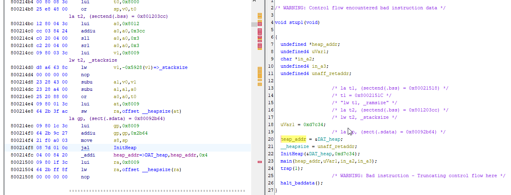Select the highlighted heap_addr variable on line 20
The width and height of the screenshot is (511, 195).
[293, 139]
